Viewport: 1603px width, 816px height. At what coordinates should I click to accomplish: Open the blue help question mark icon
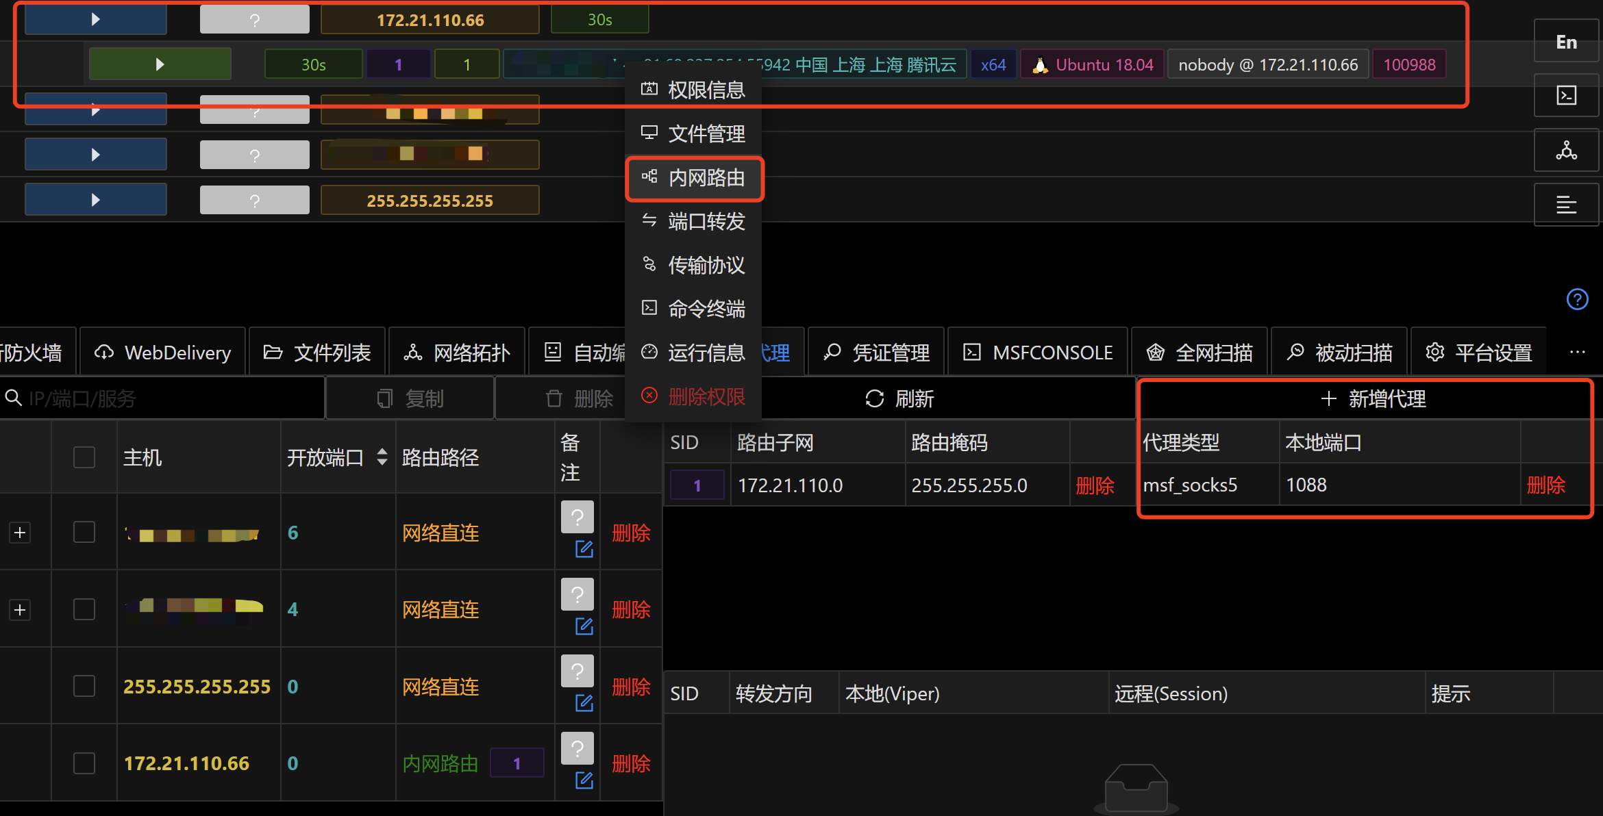(1578, 299)
